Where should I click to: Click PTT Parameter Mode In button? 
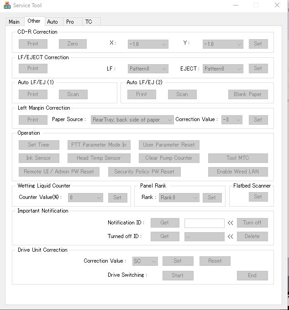coord(99,145)
